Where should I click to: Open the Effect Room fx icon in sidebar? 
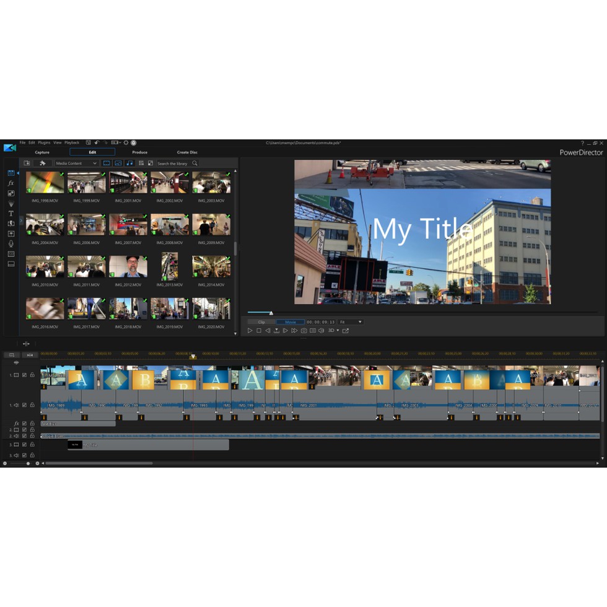coord(11,183)
